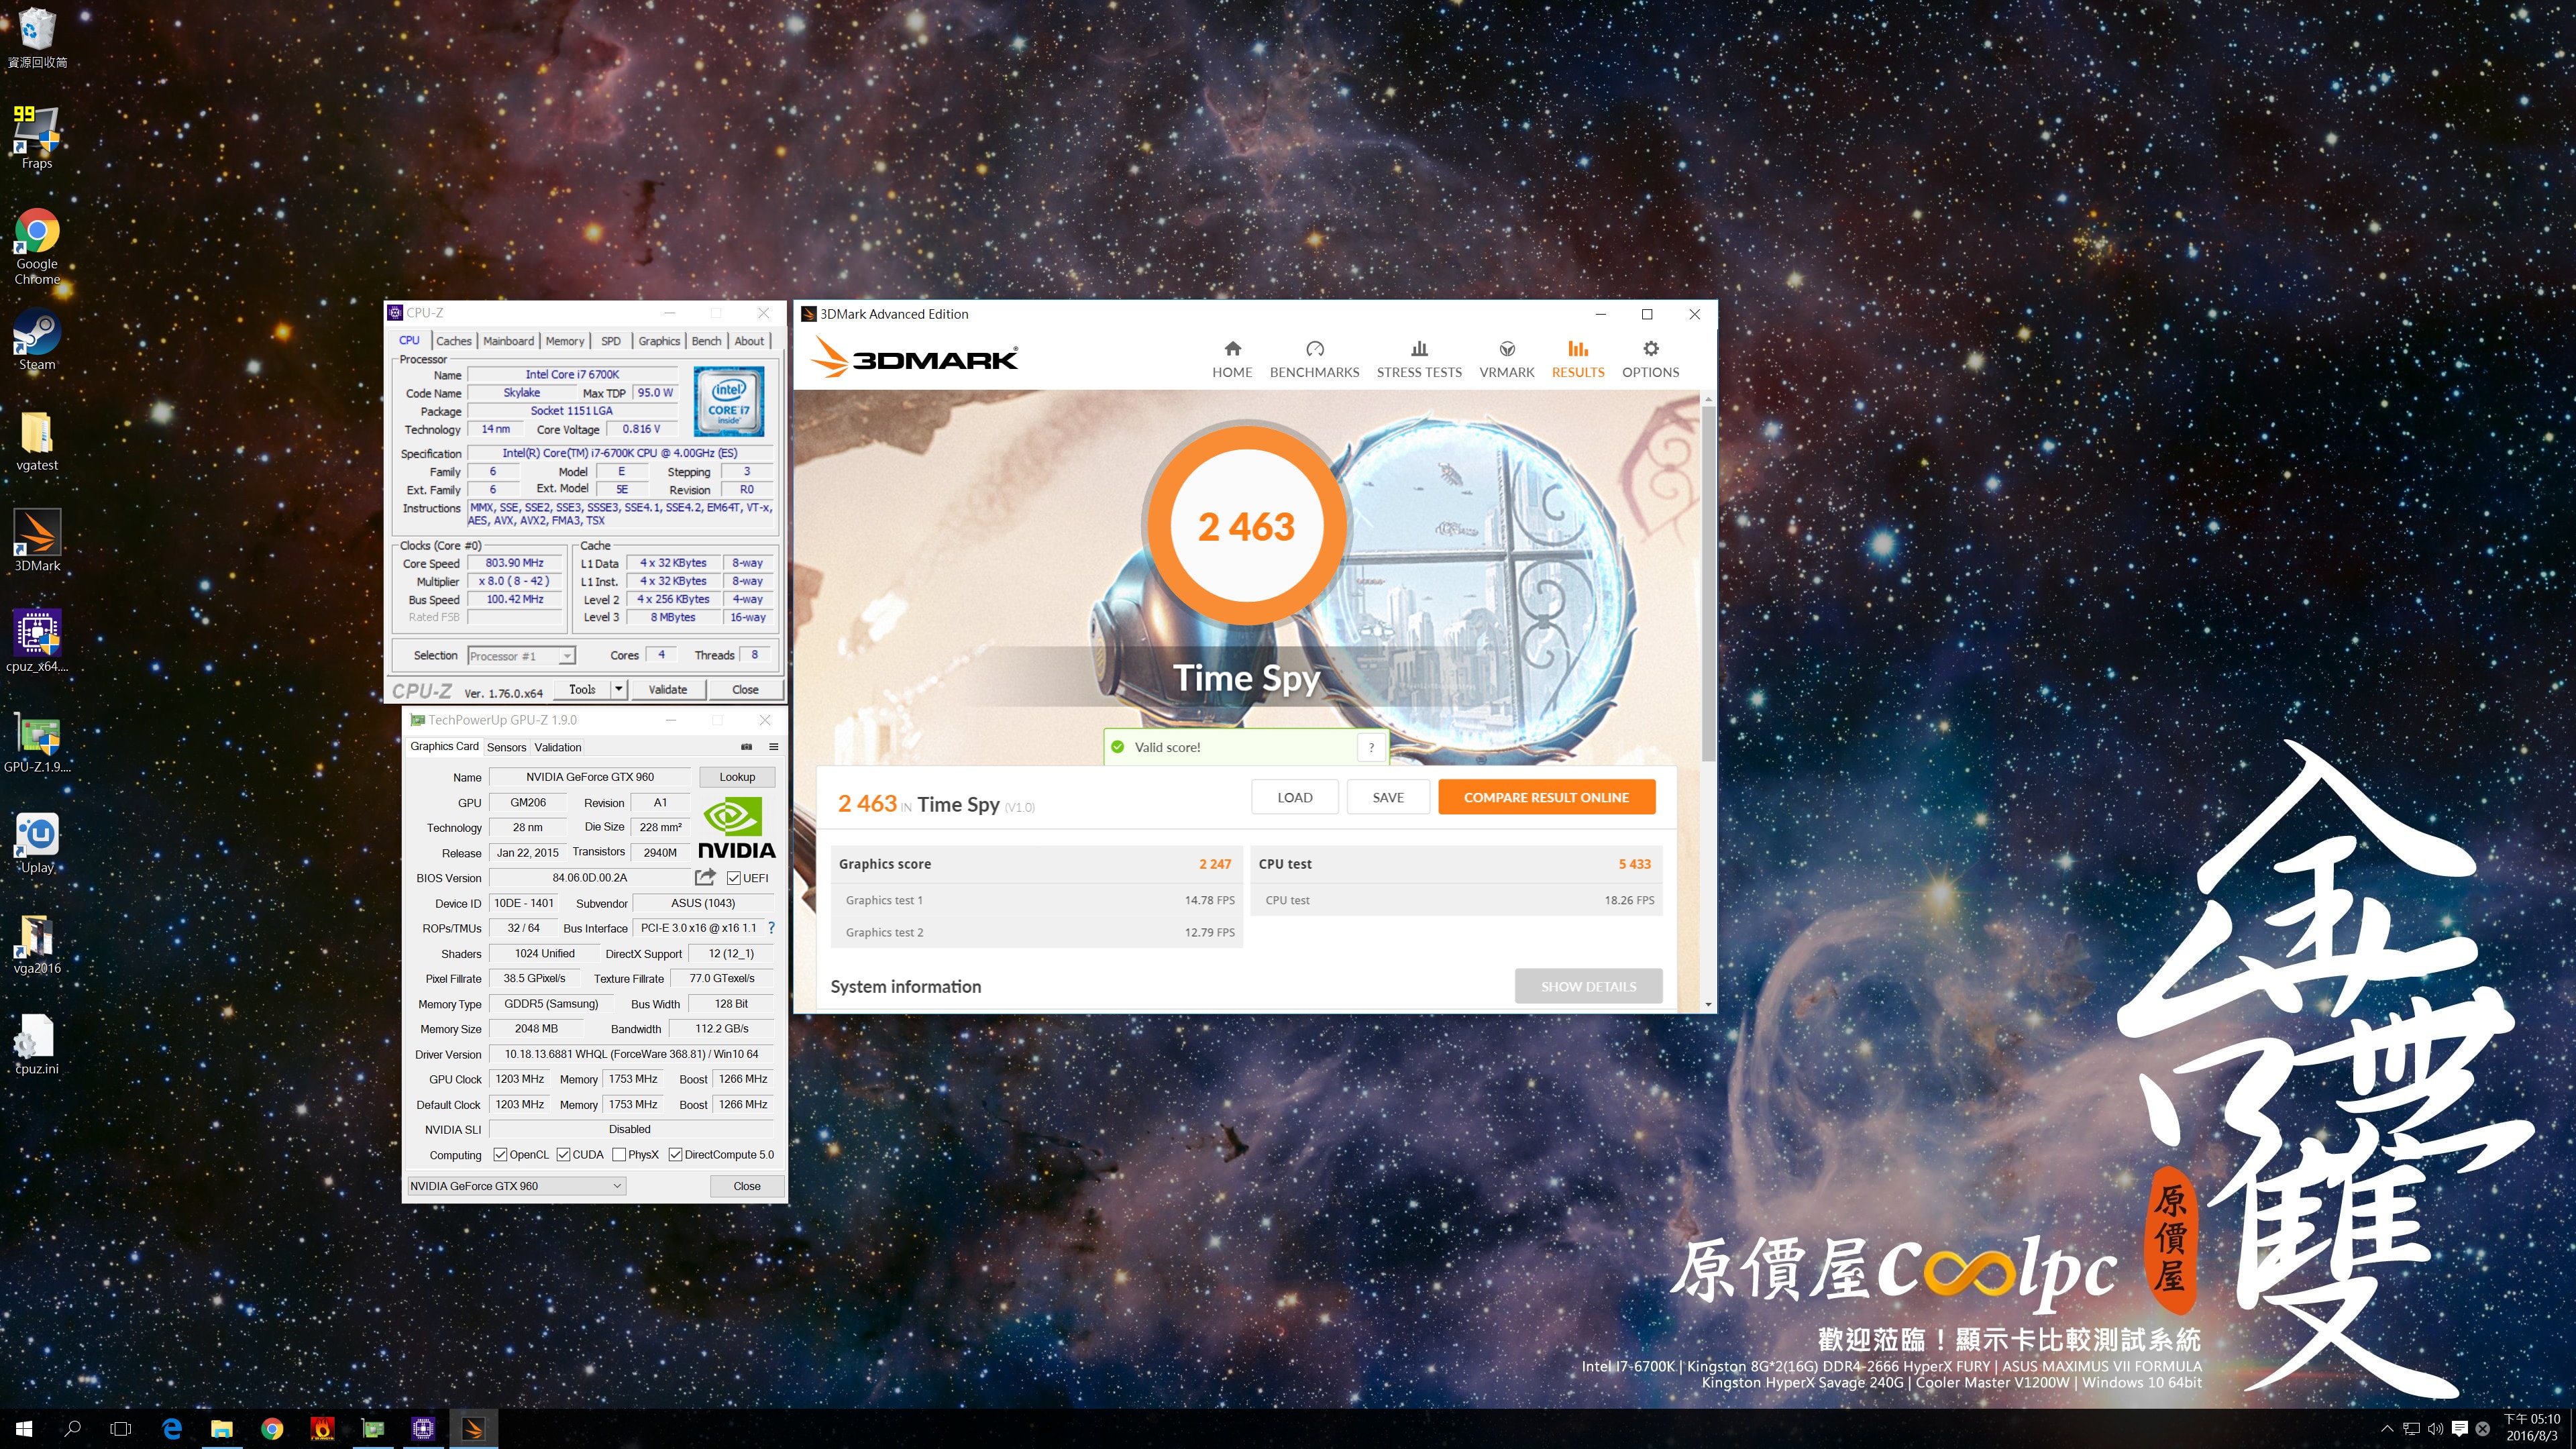Click the LOAD button in 3DMark
The image size is (2576, 1449).
click(x=1294, y=797)
